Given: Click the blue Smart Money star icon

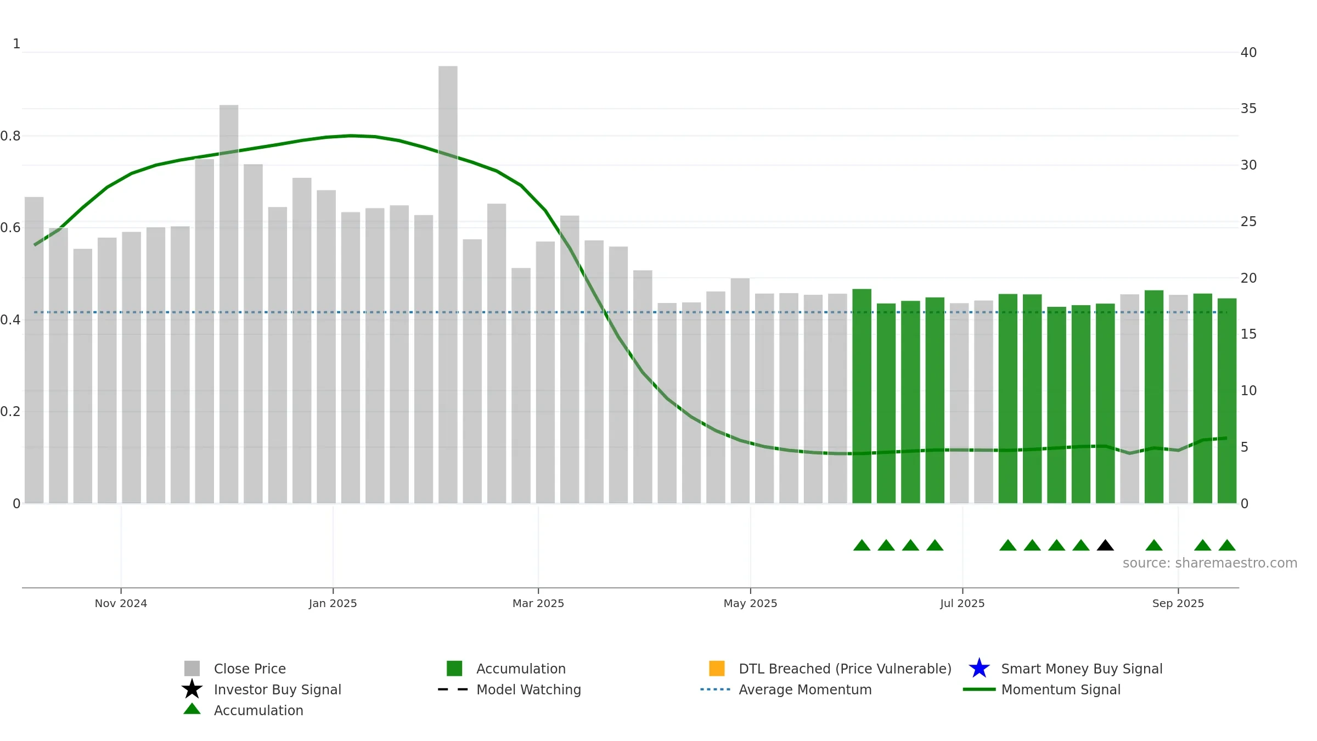Looking at the screenshot, I should 979,669.
